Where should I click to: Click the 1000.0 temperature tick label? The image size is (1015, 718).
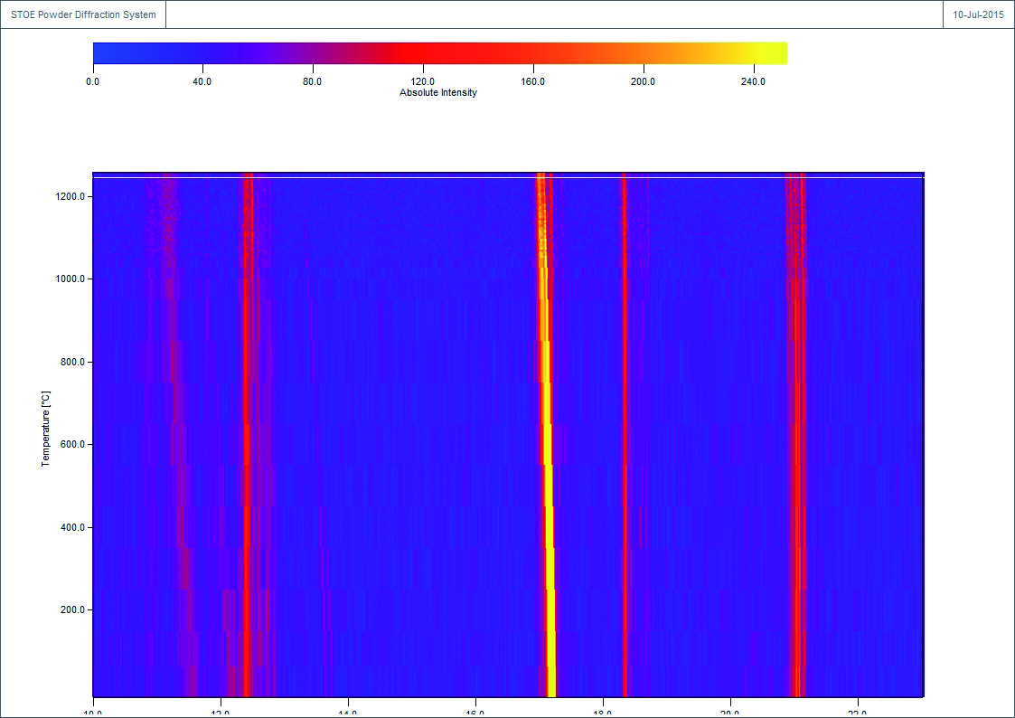pos(70,279)
